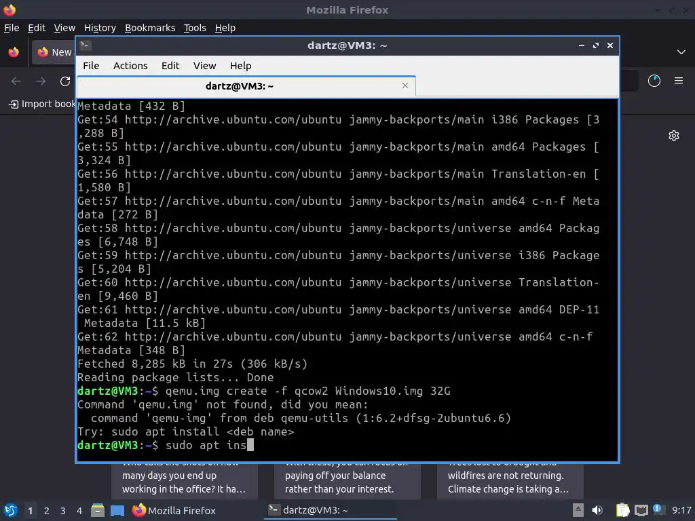
Task: Open the application launcher menu in panel
Action: pyautogui.click(x=11, y=511)
